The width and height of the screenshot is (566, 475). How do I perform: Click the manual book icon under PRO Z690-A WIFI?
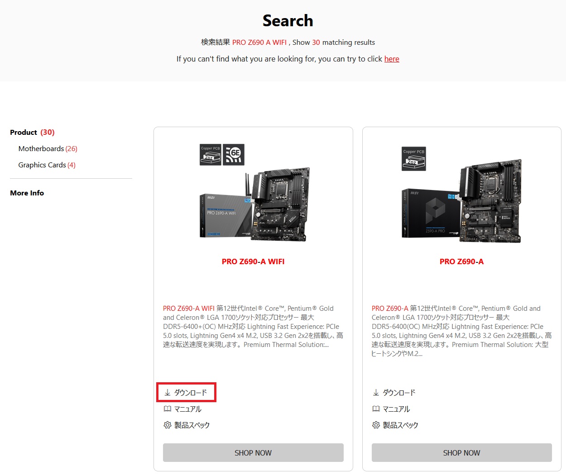coord(167,409)
